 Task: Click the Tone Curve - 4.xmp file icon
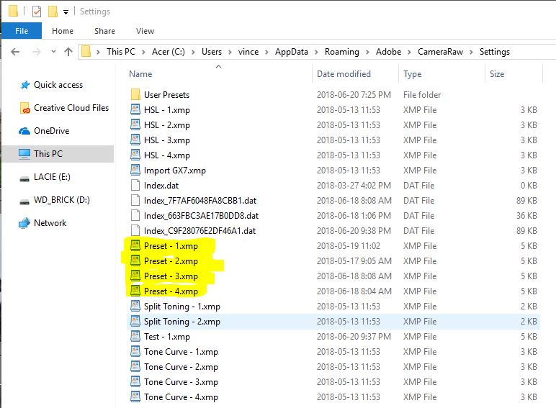[x=135, y=396]
